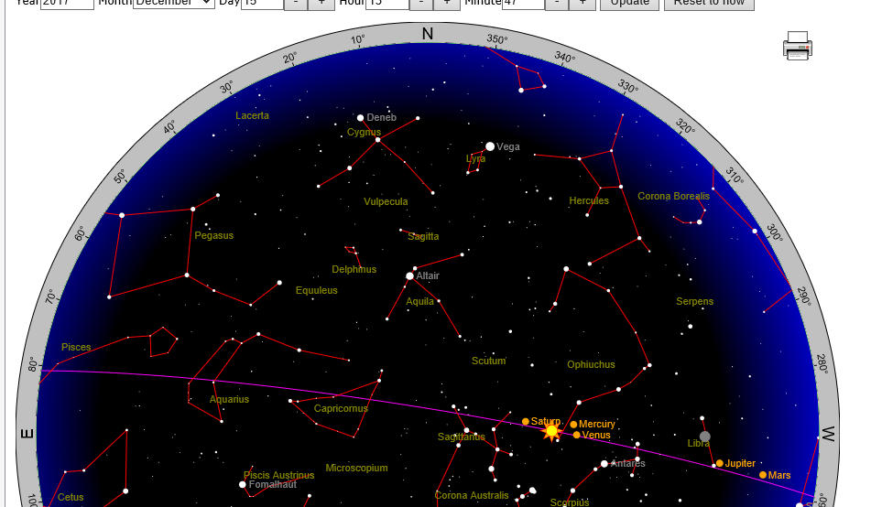Decrease the Day value with minus button
The width and height of the screenshot is (871, 507).
click(x=296, y=3)
